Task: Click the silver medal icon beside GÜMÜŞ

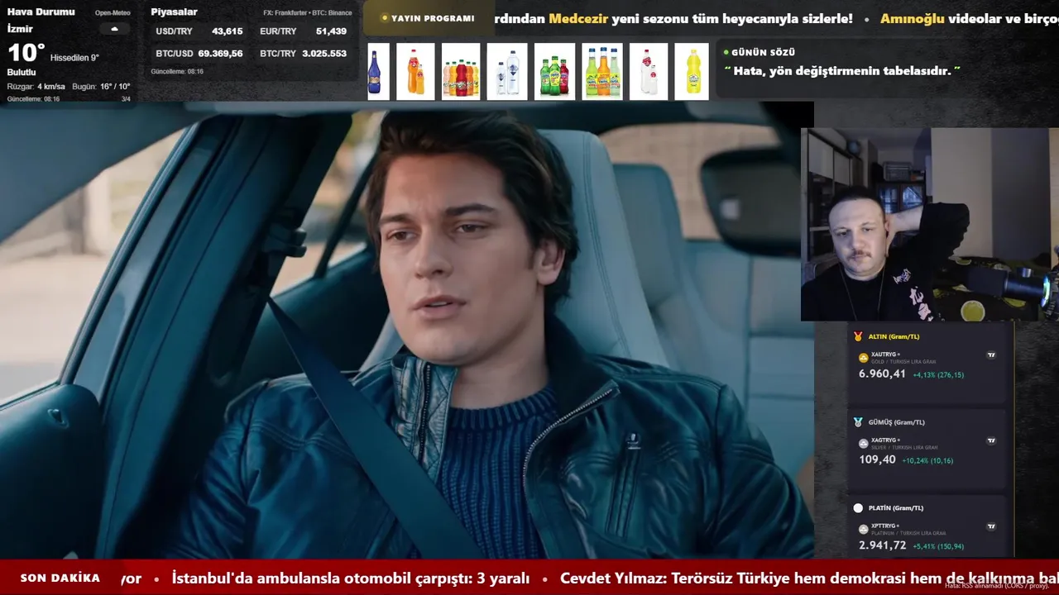Action: [858, 421]
